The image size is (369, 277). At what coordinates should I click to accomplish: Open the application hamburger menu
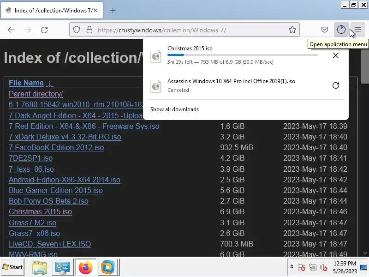tap(358, 30)
